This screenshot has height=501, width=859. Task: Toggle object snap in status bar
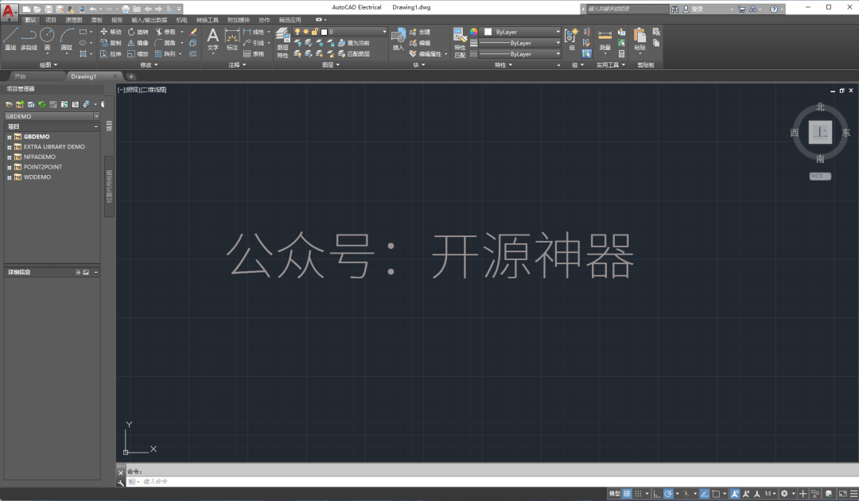pyautogui.click(x=716, y=493)
